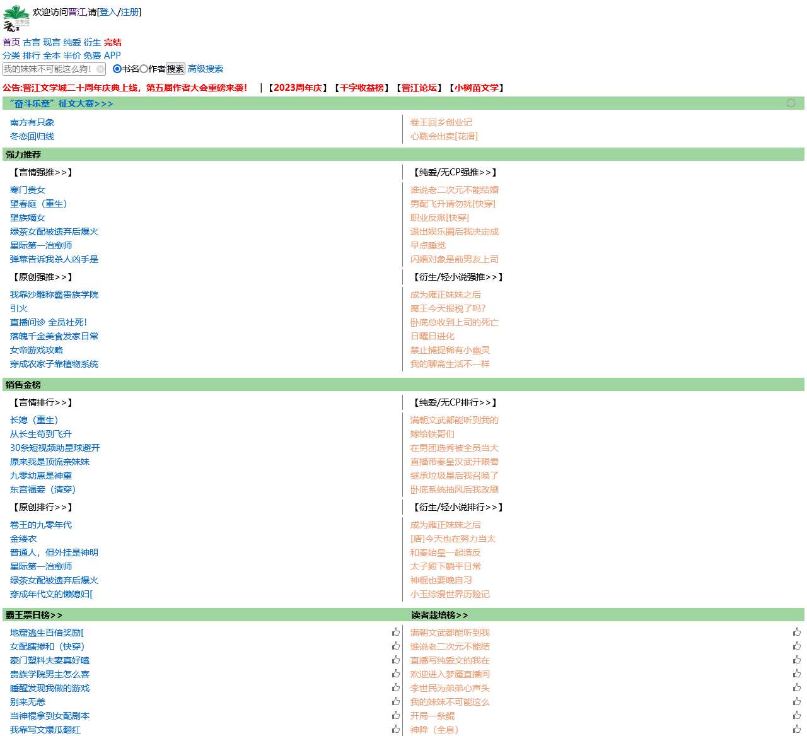This screenshot has height=736, width=807.
Task: Open the novel 金缕衣
Action: click(x=23, y=539)
